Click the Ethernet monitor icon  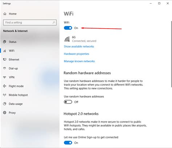pyautogui.click(x=5, y=59)
